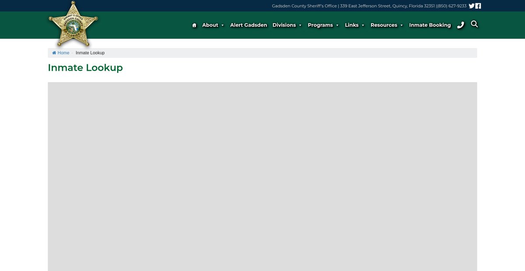Screen dimensions: 525x271
Task: Expand the Resources menu arrow
Action: tap(402, 25)
